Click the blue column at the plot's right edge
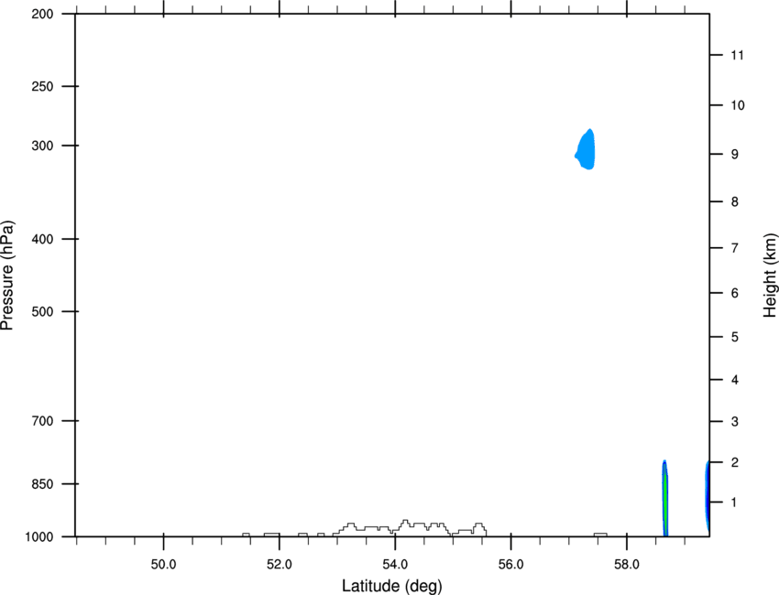Image resolution: width=779 pixels, height=595 pixels. click(x=707, y=497)
